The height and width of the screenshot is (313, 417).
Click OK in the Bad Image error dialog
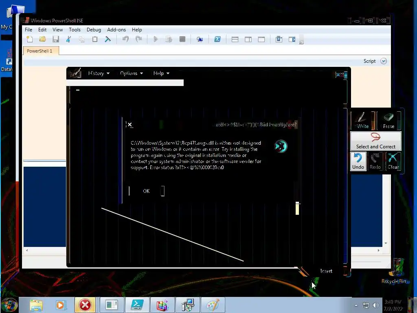[147, 191]
